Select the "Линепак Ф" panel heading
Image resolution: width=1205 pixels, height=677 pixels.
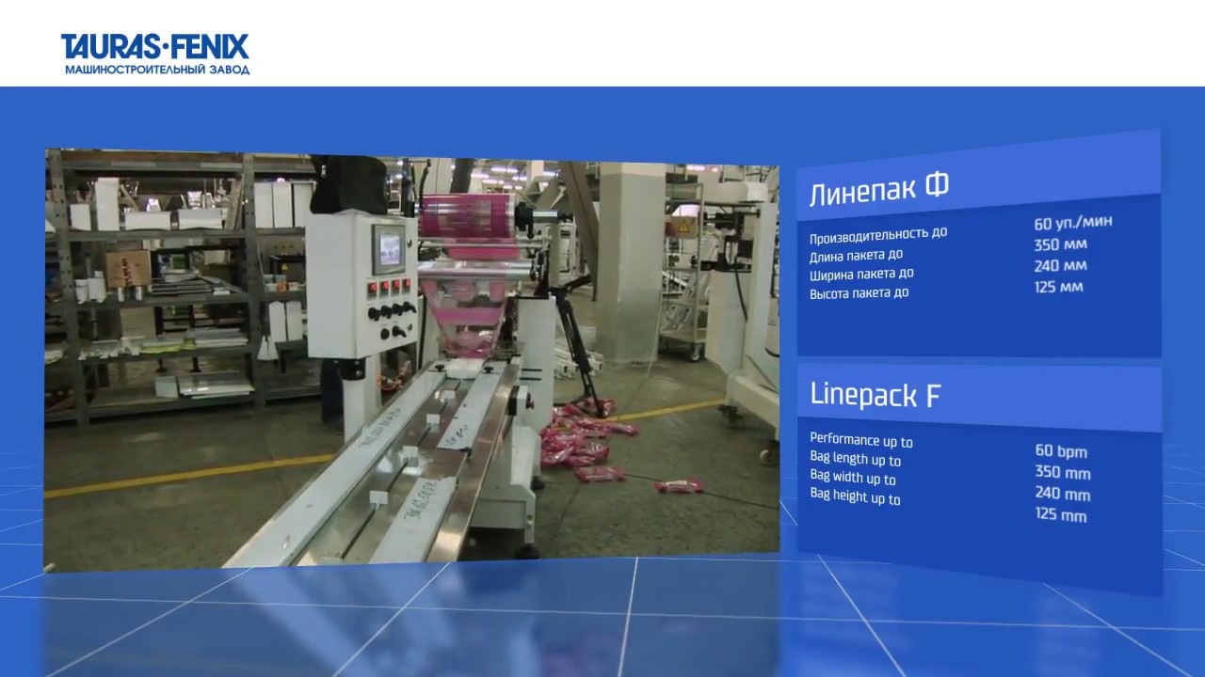click(878, 191)
